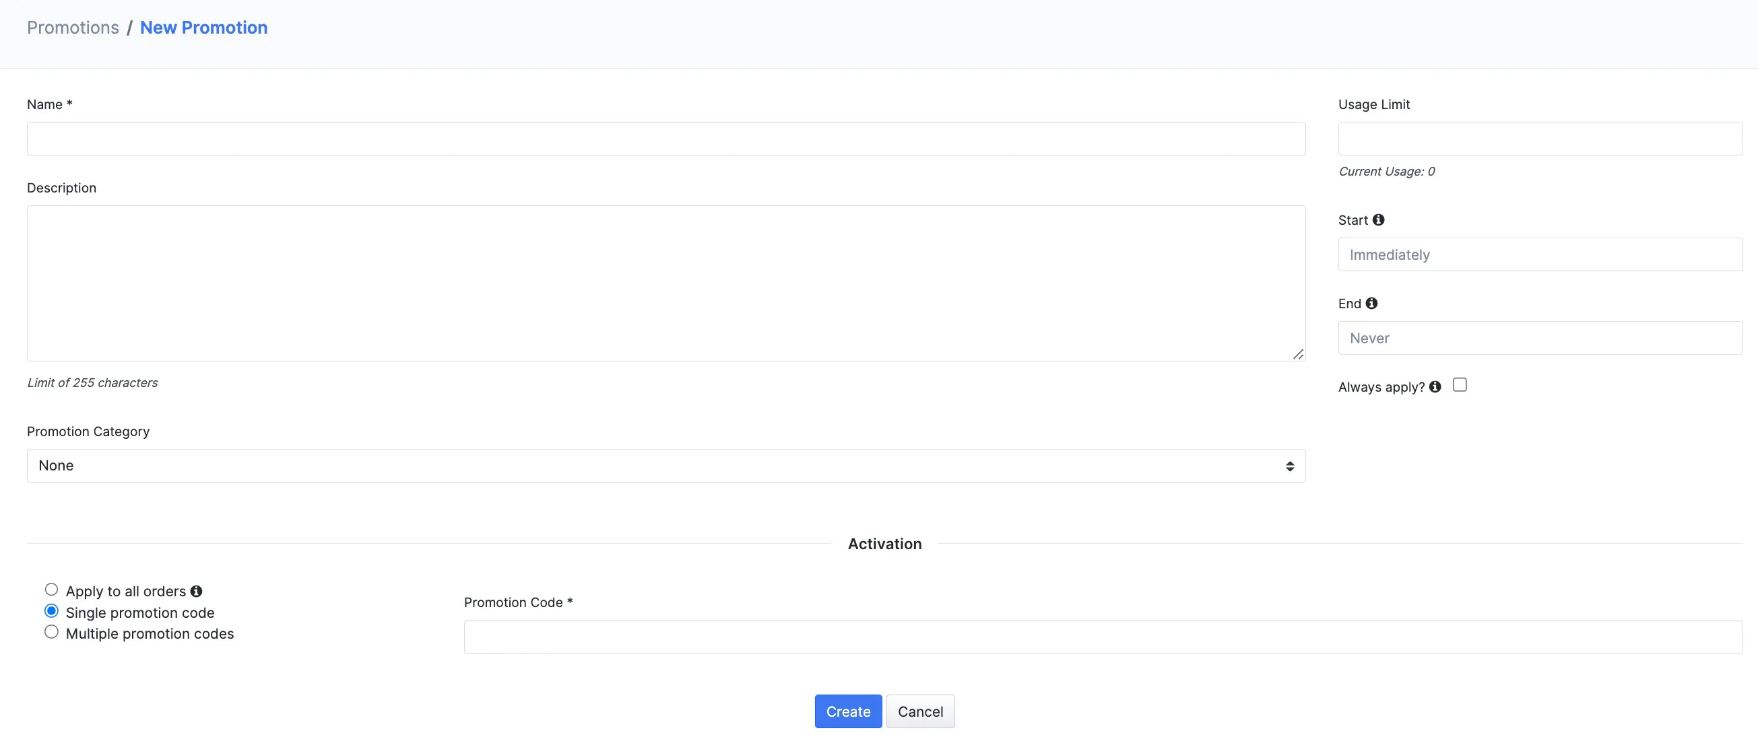Screen dimensions: 1758x743
Task: Click the 'Description' label
Action: pyautogui.click(x=61, y=188)
